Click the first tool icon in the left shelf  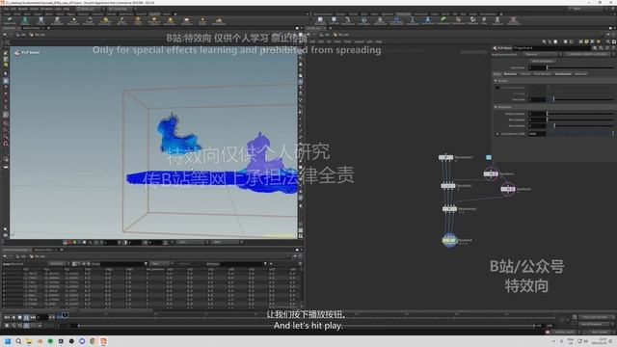click(x=10, y=20)
